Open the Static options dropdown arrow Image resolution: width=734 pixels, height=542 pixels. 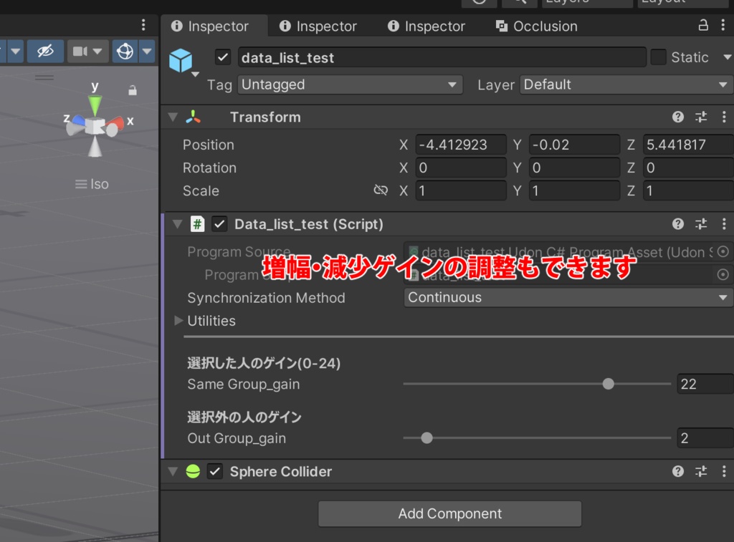pos(727,57)
